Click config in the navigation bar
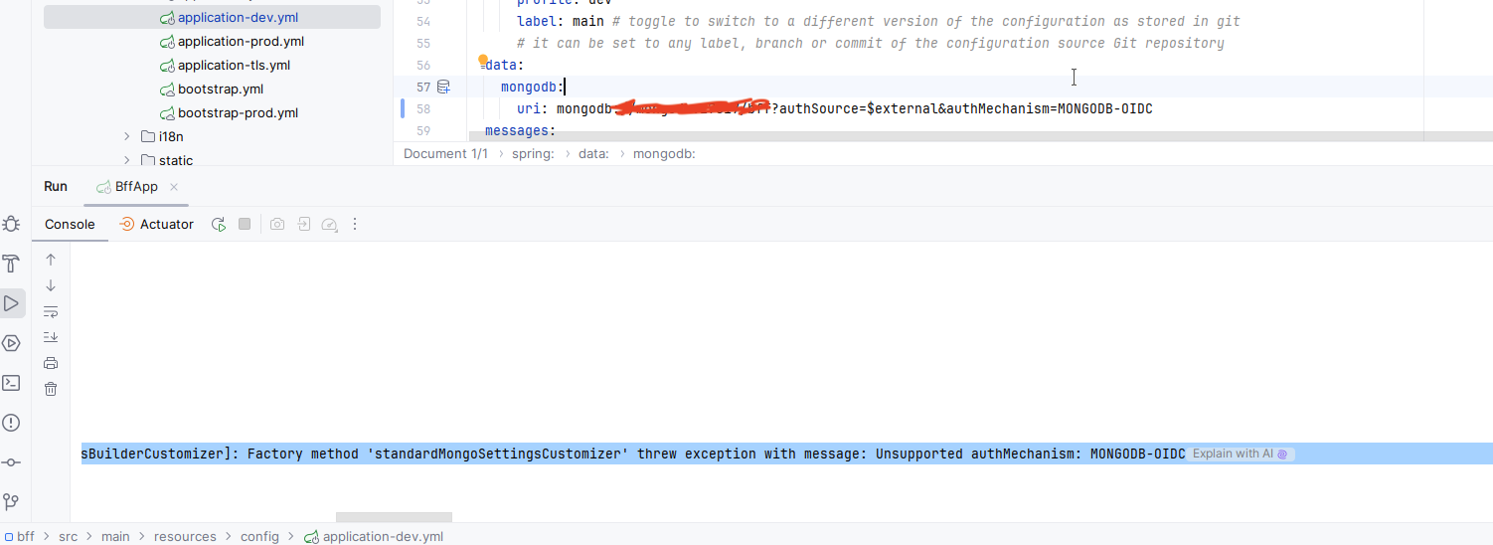 [x=259, y=536]
